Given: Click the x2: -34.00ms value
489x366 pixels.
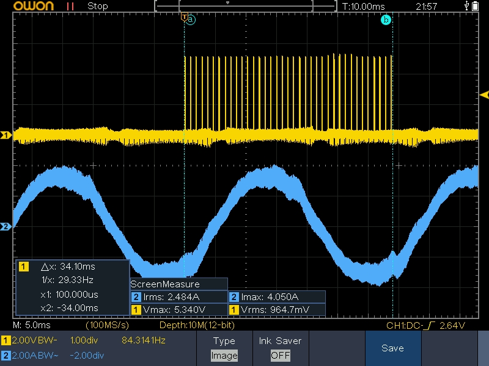Looking at the screenshot, I should (x=69, y=308).
